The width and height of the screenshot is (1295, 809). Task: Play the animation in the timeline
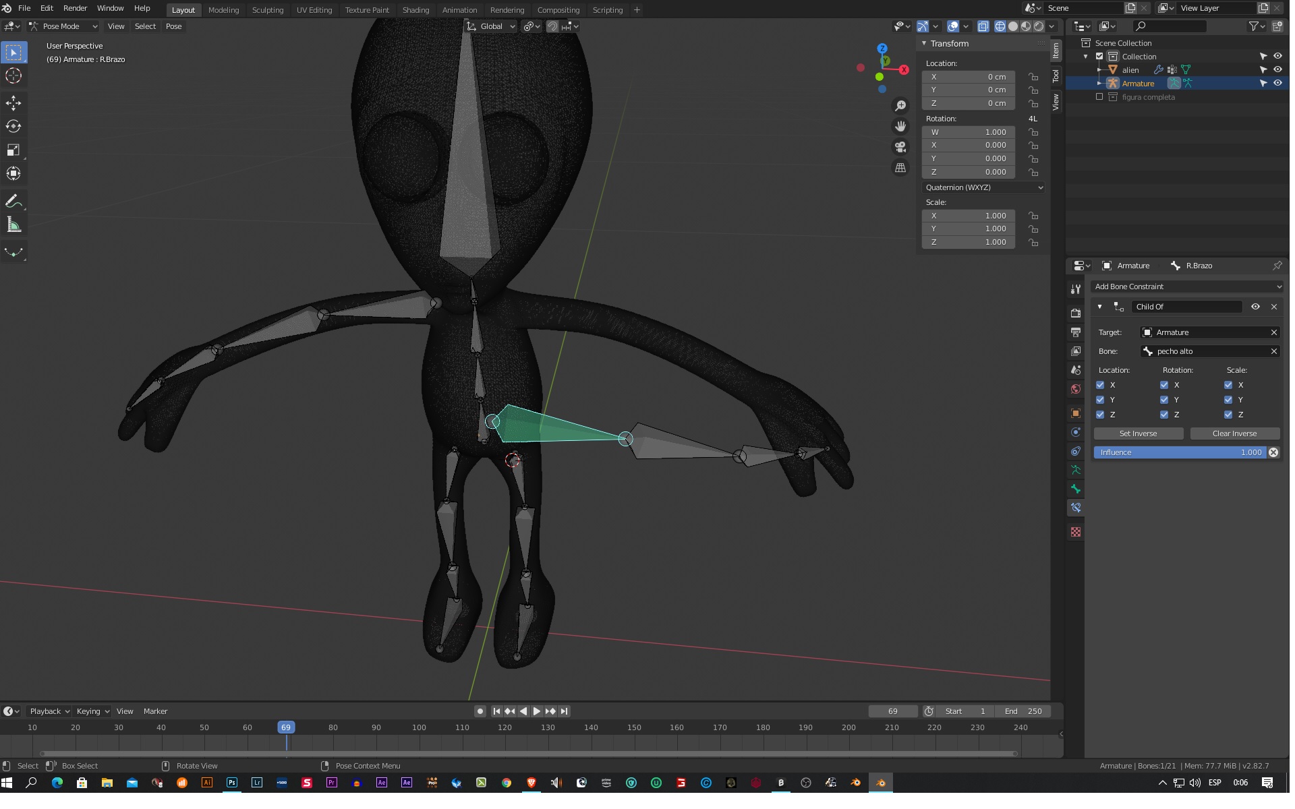[x=537, y=711]
